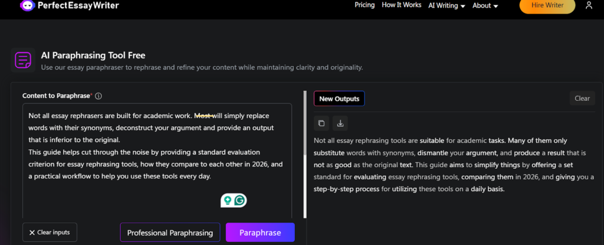Open the user account profile icon
This screenshot has width=604, height=245.
pos(589,5)
